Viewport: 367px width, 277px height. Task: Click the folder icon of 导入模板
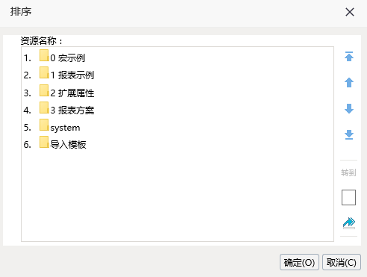pos(44,142)
